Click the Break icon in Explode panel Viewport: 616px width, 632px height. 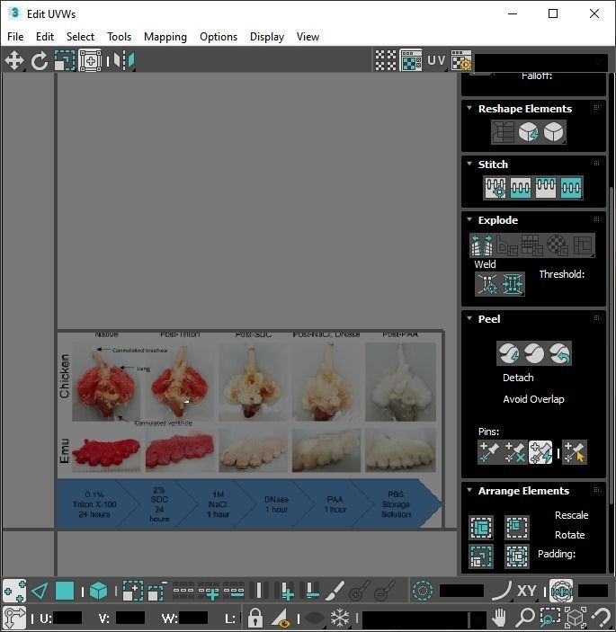point(482,245)
